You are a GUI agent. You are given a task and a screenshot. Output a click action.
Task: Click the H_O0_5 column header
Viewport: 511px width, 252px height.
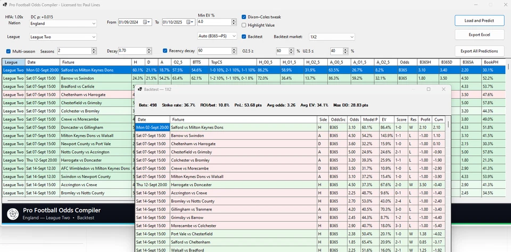268,62
